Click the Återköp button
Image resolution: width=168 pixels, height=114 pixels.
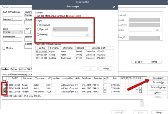pyautogui.click(x=158, y=97)
